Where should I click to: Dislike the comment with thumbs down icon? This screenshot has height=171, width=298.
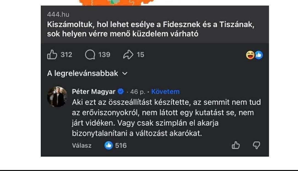(x=256, y=145)
